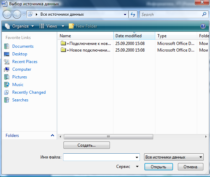Click the Refresh button beside the address bar

click(x=133, y=14)
